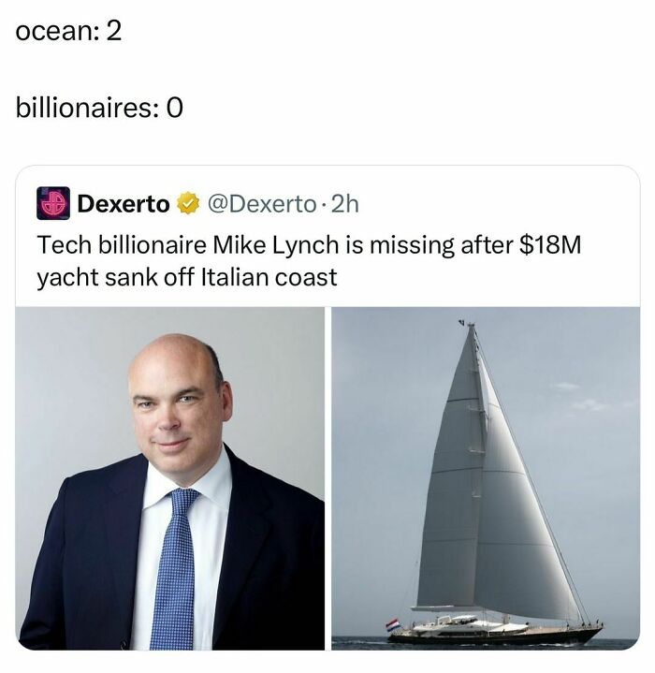
Task: Click the "billionaires: 0" text line
Action: point(100,108)
